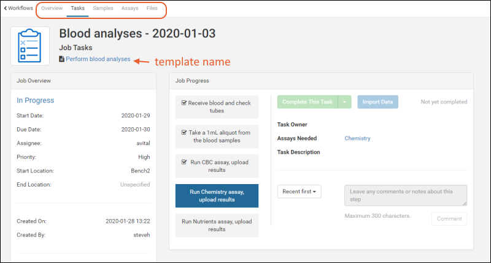
Task: Click the Import Data button
Action: coord(377,102)
